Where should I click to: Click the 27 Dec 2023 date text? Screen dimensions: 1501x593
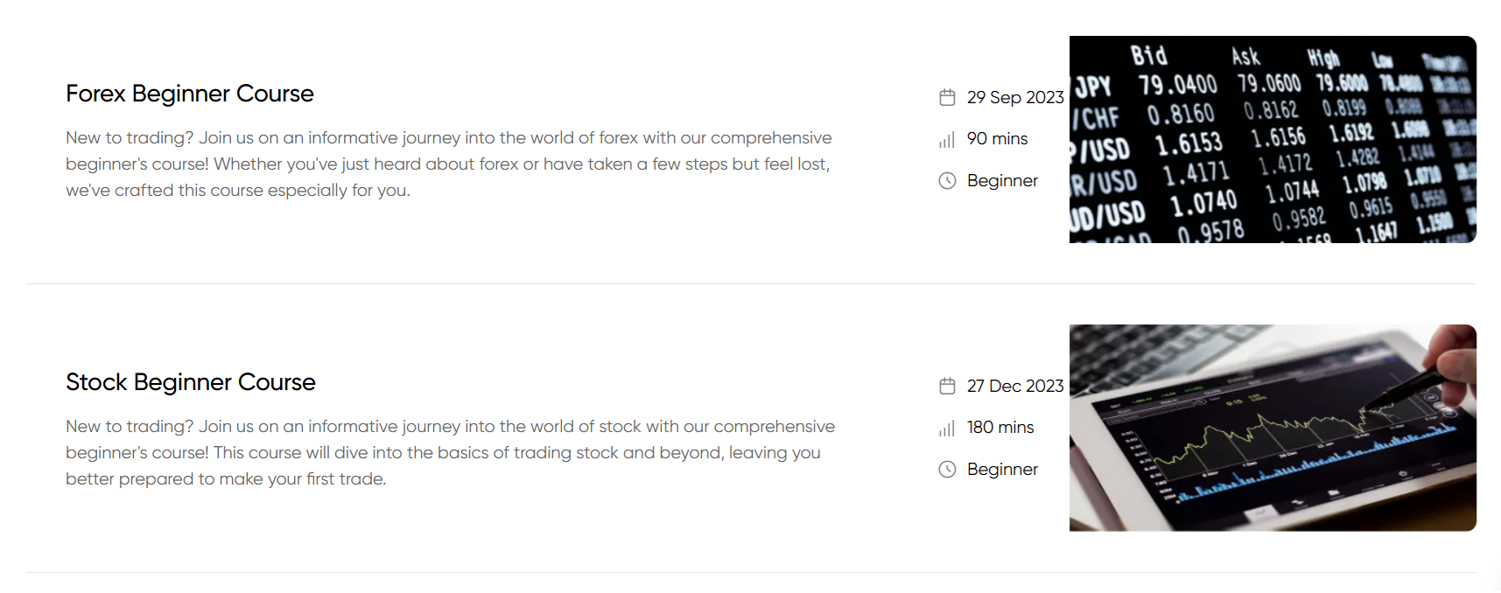coord(1015,386)
